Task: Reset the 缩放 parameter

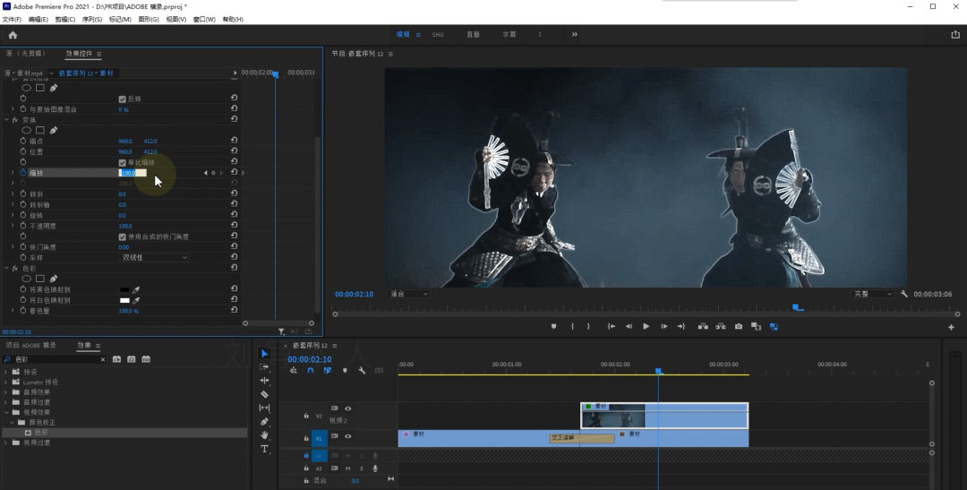Action: point(235,172)
